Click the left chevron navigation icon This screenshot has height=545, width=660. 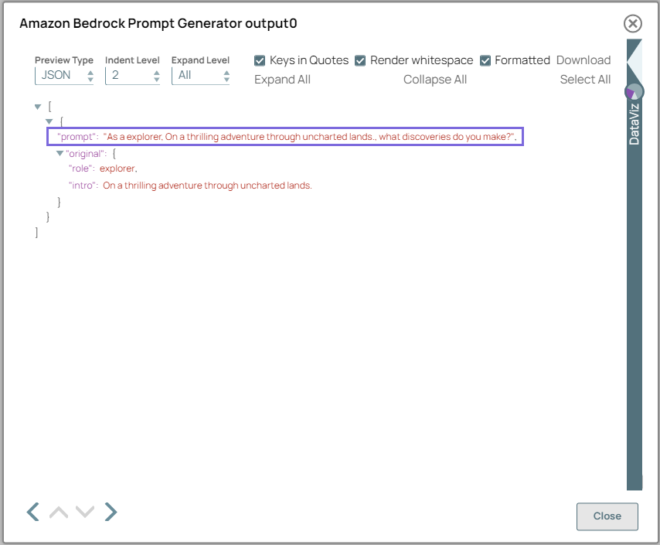click(x=32, y=512)
